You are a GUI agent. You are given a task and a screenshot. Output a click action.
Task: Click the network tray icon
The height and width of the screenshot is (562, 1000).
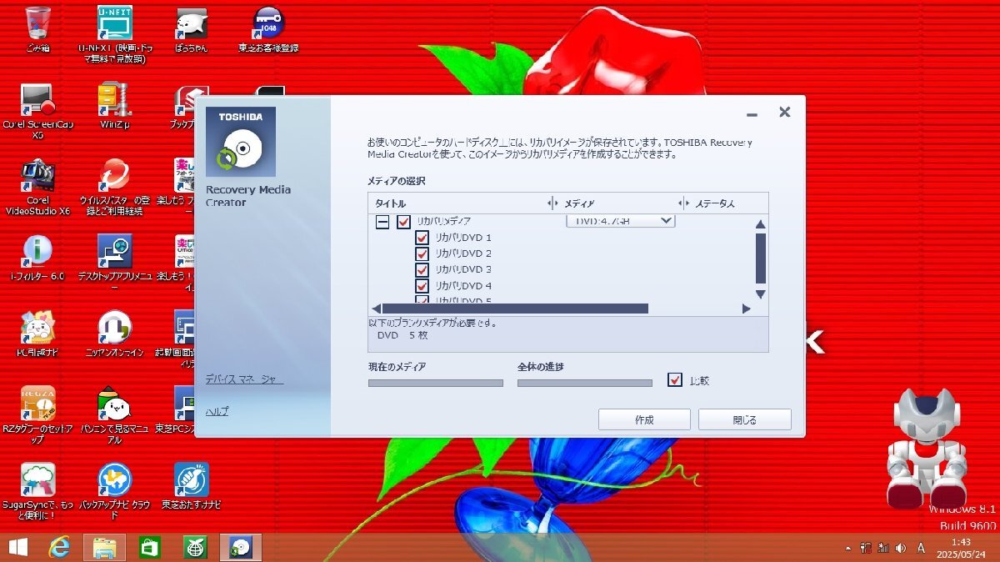click(x=882, y=548)
